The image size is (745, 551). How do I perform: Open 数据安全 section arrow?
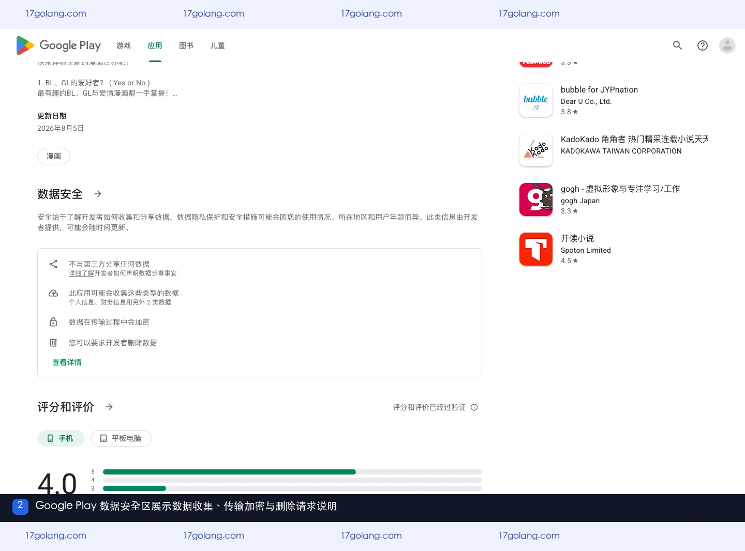click(x=98, y=194)
